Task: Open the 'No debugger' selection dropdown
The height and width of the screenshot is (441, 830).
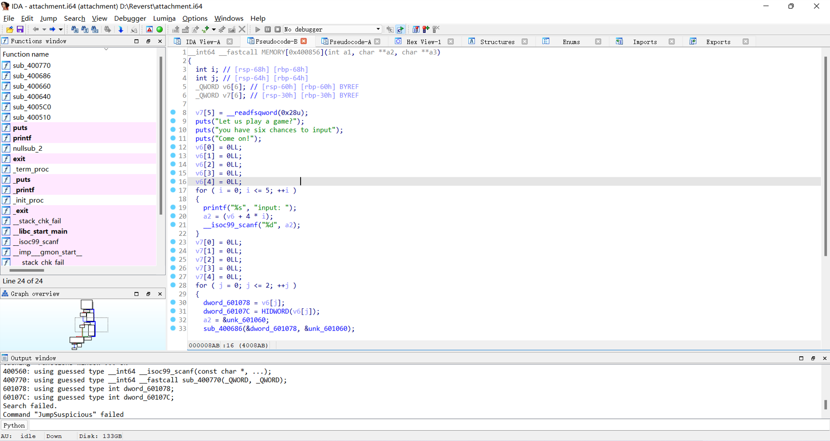Action: [x=333, y=29]
